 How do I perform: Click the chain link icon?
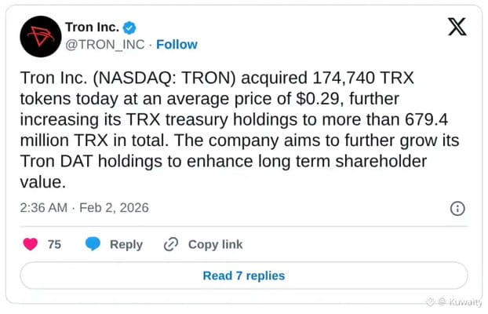pos(171,244)
